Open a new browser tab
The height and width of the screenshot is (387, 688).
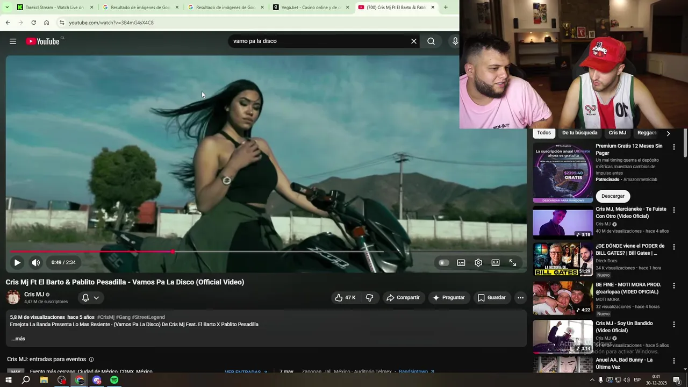point(446,8)
